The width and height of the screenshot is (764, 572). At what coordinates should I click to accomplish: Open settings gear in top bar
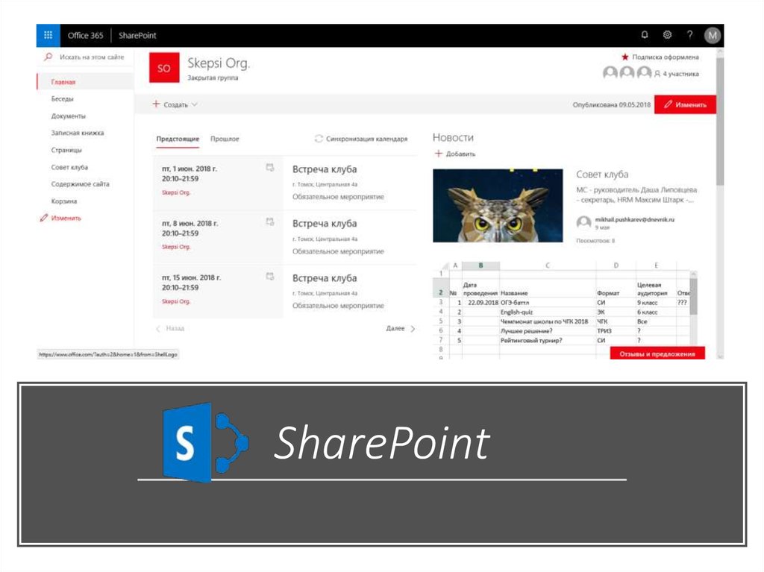tap(667, 35)
